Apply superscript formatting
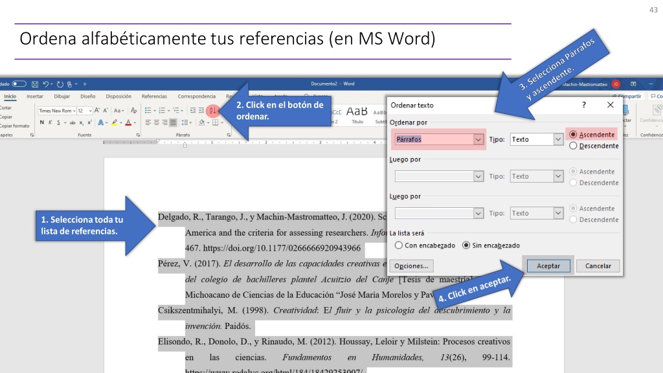 click(x=89, y=122)
